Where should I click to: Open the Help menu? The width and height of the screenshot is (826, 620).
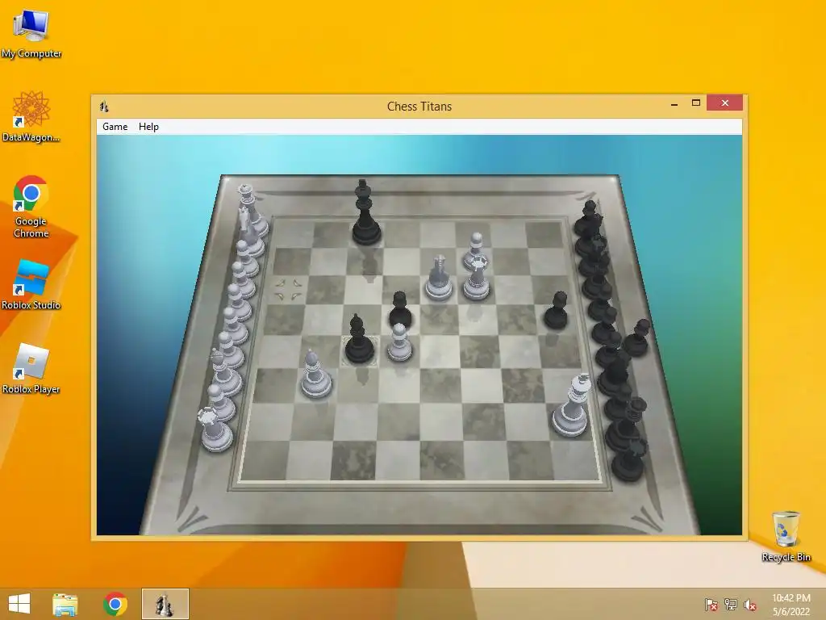click(x=148, y=127)
